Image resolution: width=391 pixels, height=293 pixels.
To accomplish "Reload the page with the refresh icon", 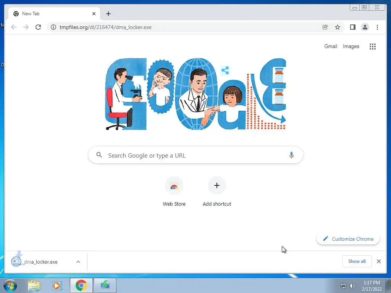I will (x=38, y=27).
